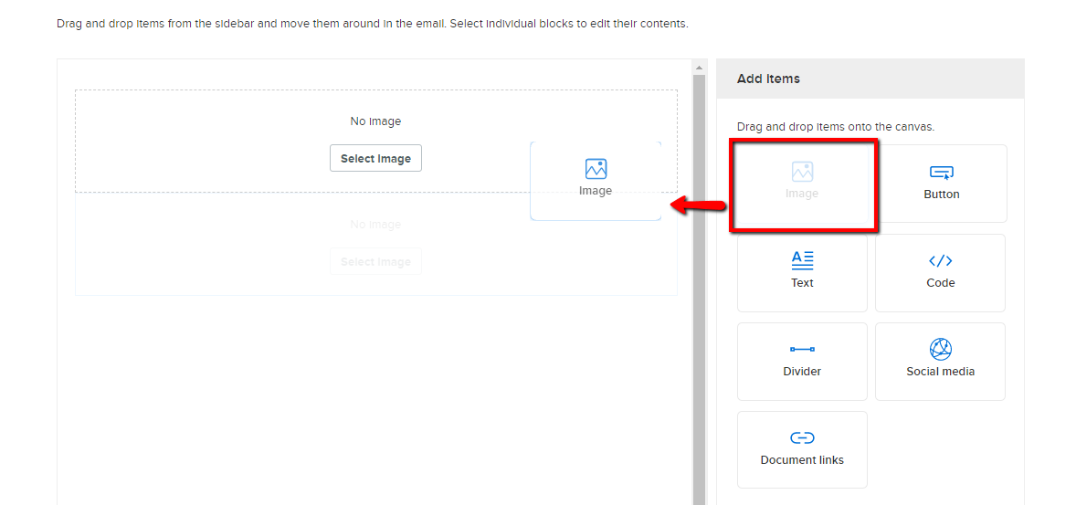The width and height of the screenshot is (1076, 505).
Task: Click the canvas scrollbar up arrow
Action: coord(700,68)
